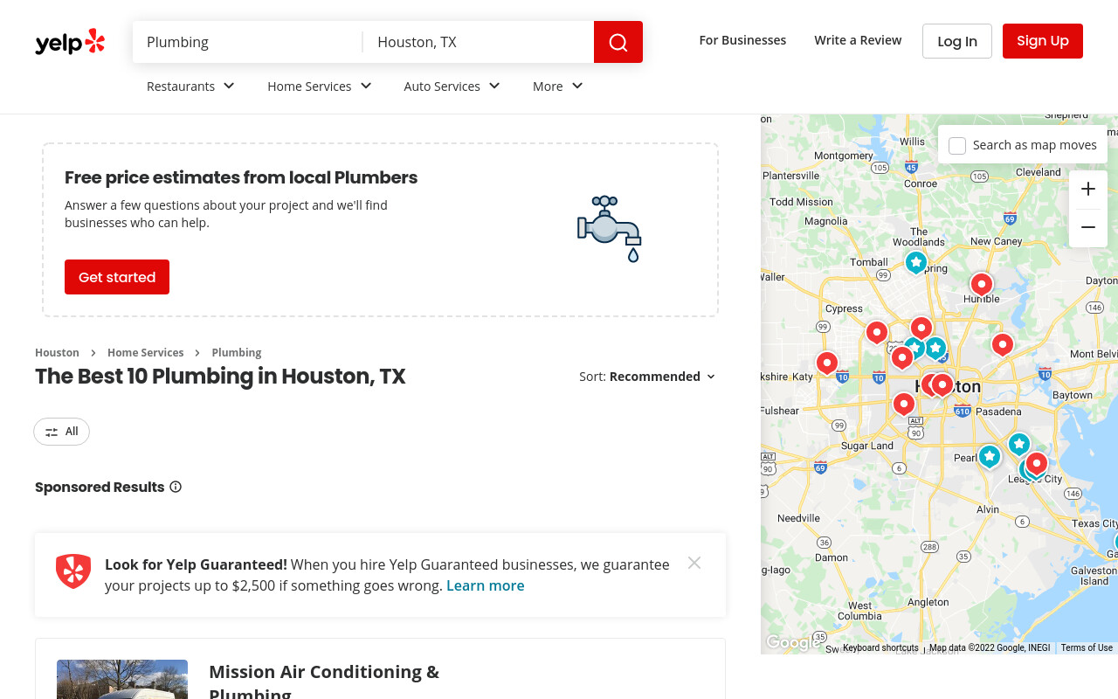The width and height of the screenshot is (1118, 699).
Task: Dismiss the Yelp Guaranteed banner
Action: (x=694, y=563)
